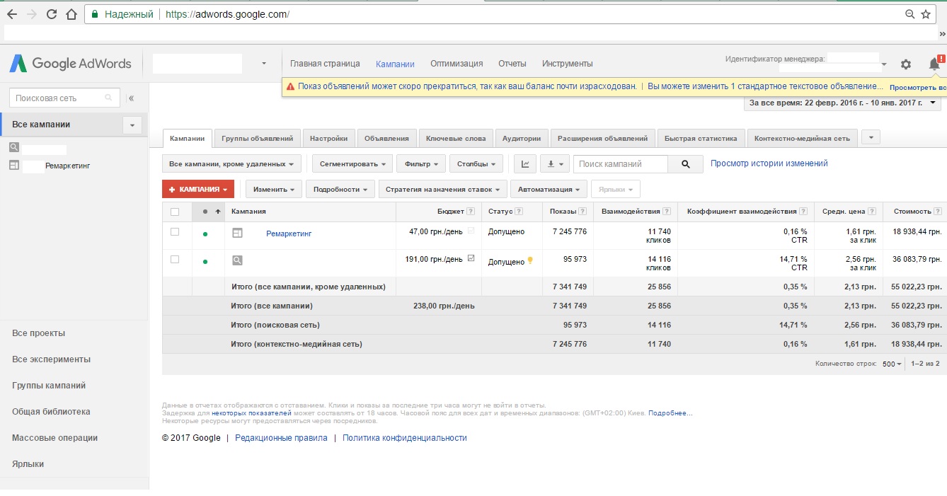Open Просмотр истории изменений link

(769, 163)
